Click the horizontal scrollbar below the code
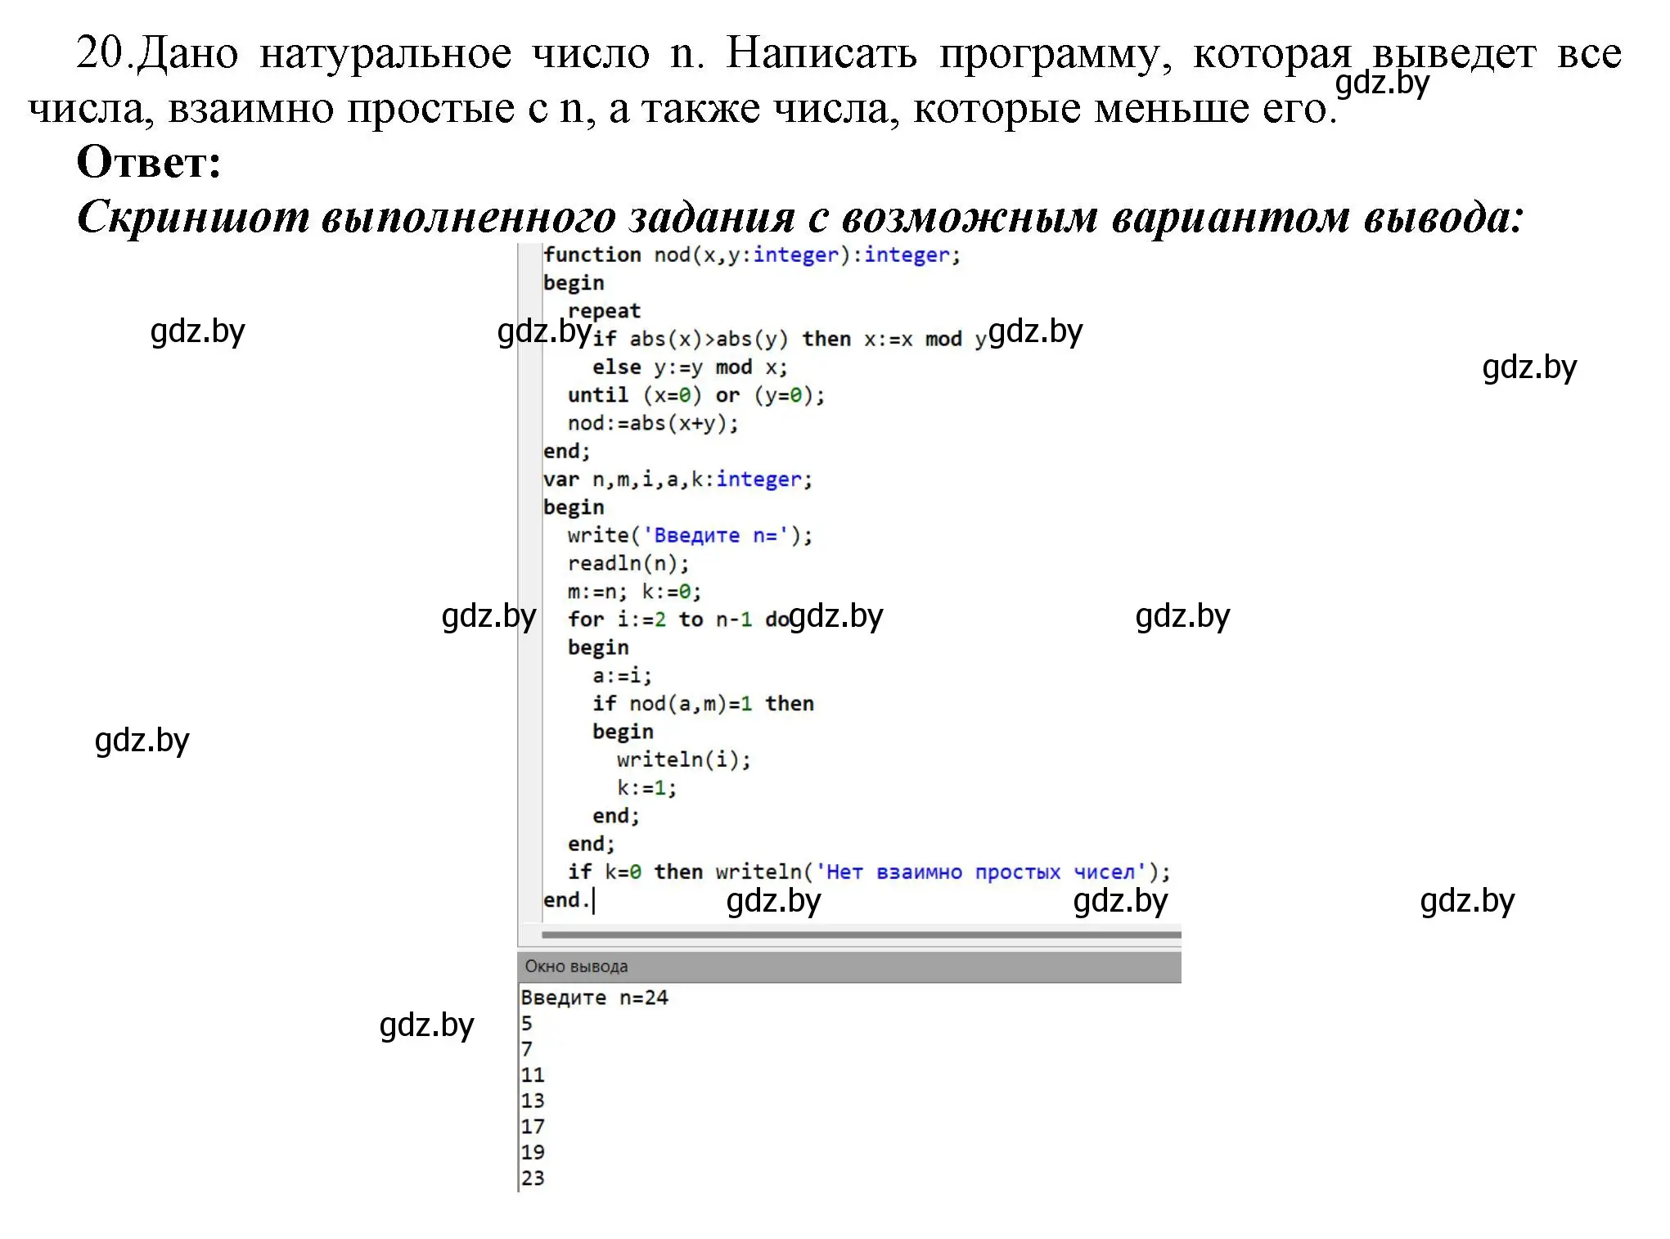This screenshot has height=1239, width=1670. coord(861,935)
